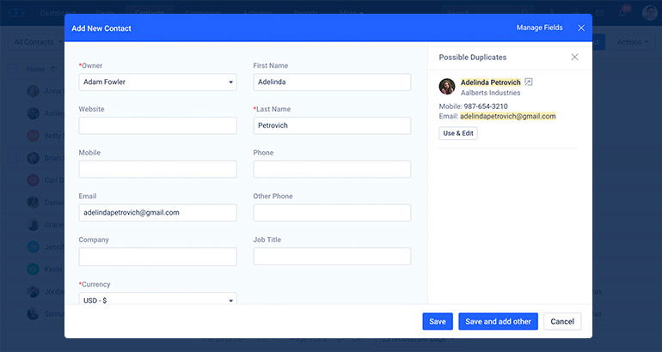The image size is (662, 352).
Task: Choose Save and add other
Action: pyautogui.click(x=498, y=321)
